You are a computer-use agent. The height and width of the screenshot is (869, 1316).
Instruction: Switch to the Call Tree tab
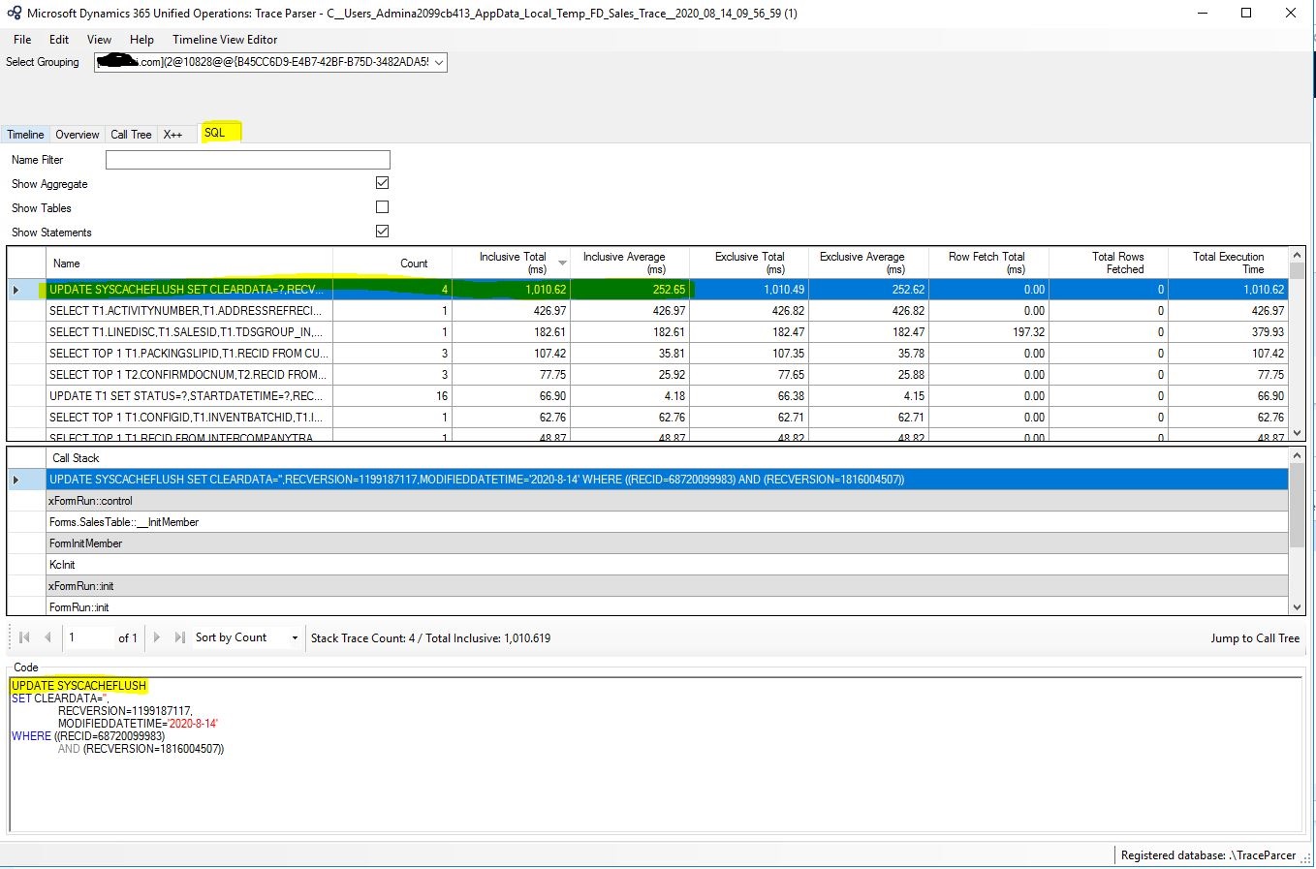coord(131,135)
